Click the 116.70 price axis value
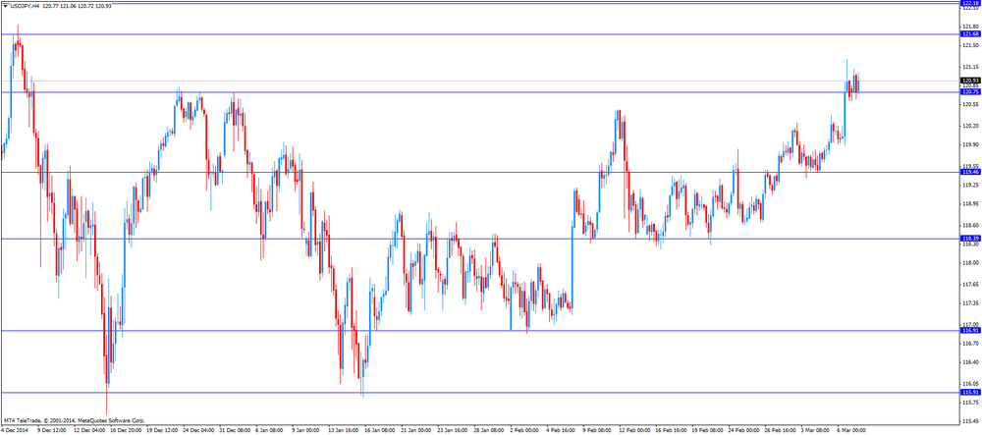The height and width of the screenshot is (435, 982). pyautogui.click(x=971, y=343)
